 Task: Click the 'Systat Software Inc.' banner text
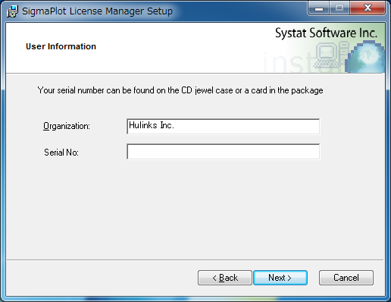pos(327,33)
